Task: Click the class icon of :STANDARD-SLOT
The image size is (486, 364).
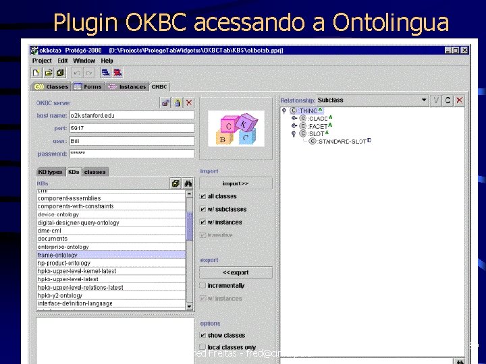Action: (313, 141)
